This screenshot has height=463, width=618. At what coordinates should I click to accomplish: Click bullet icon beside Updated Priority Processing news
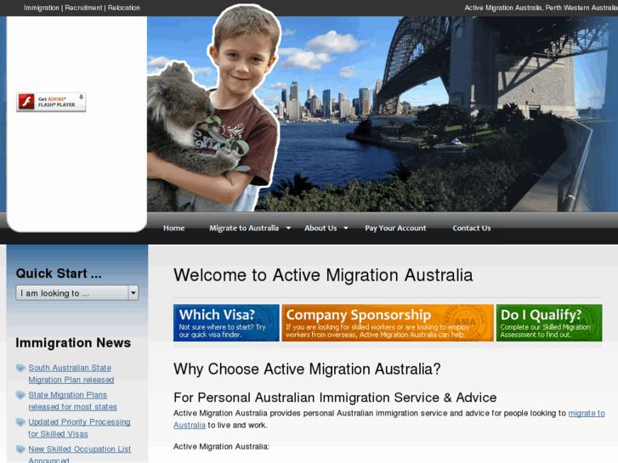tap(20, 422)
